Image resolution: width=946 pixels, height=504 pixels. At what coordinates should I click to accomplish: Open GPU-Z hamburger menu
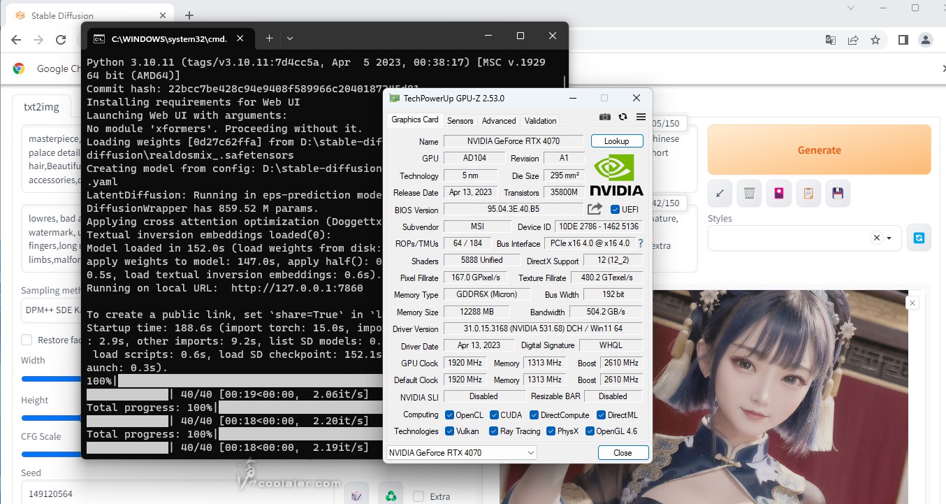pos(641,117)
